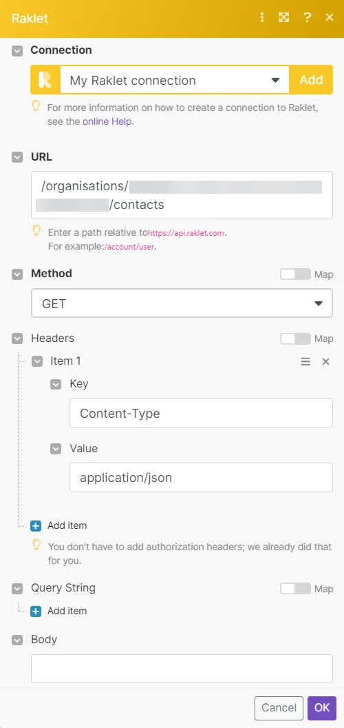
Task: Click into the Body text field
Action: [x=182, y=669]
